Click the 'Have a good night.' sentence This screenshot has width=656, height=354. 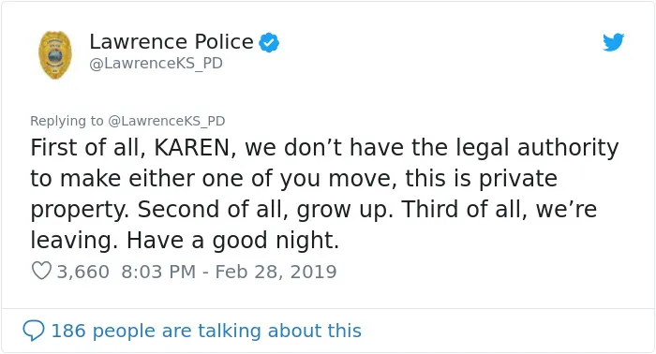coord(232,241)
